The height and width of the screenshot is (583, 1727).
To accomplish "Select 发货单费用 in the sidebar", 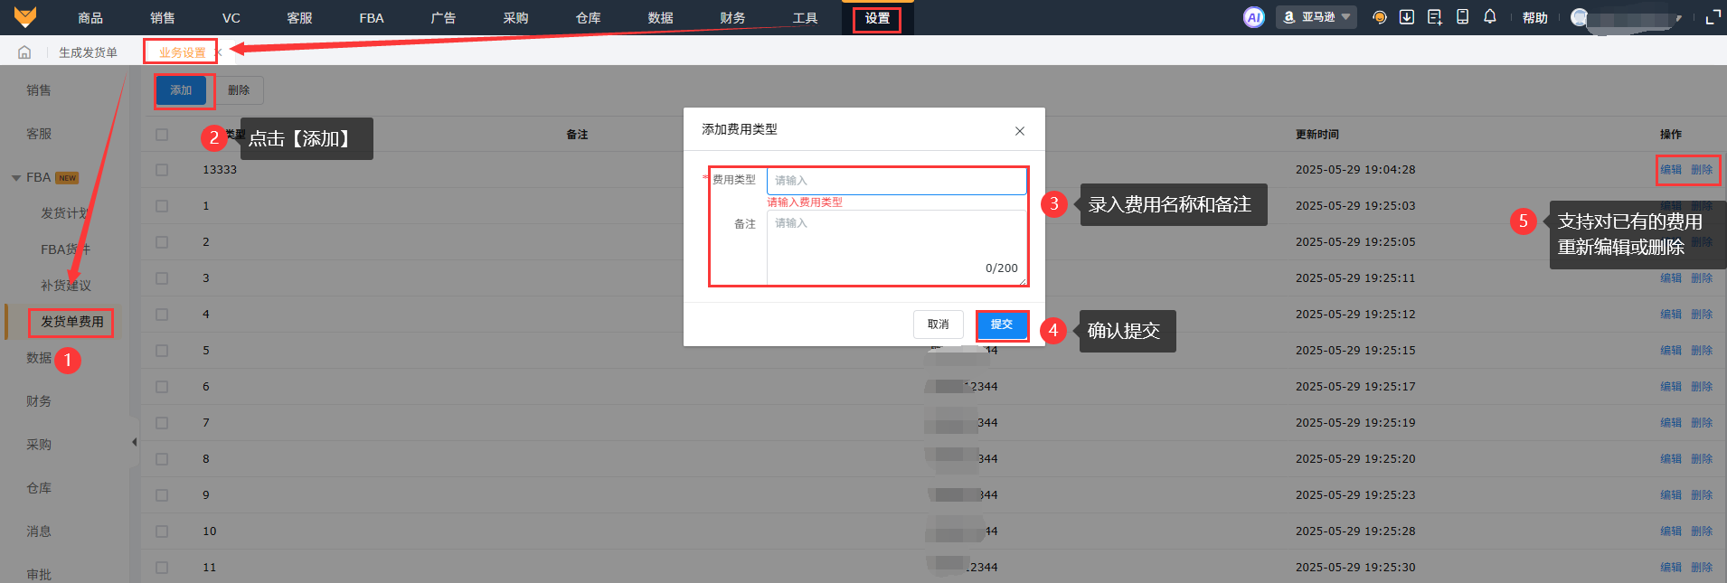I will pyautogui.click(x=72, y=322).
